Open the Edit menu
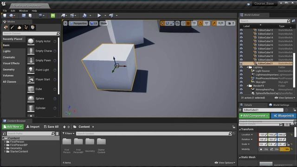297x167 pixels. [x=13, y=11]
